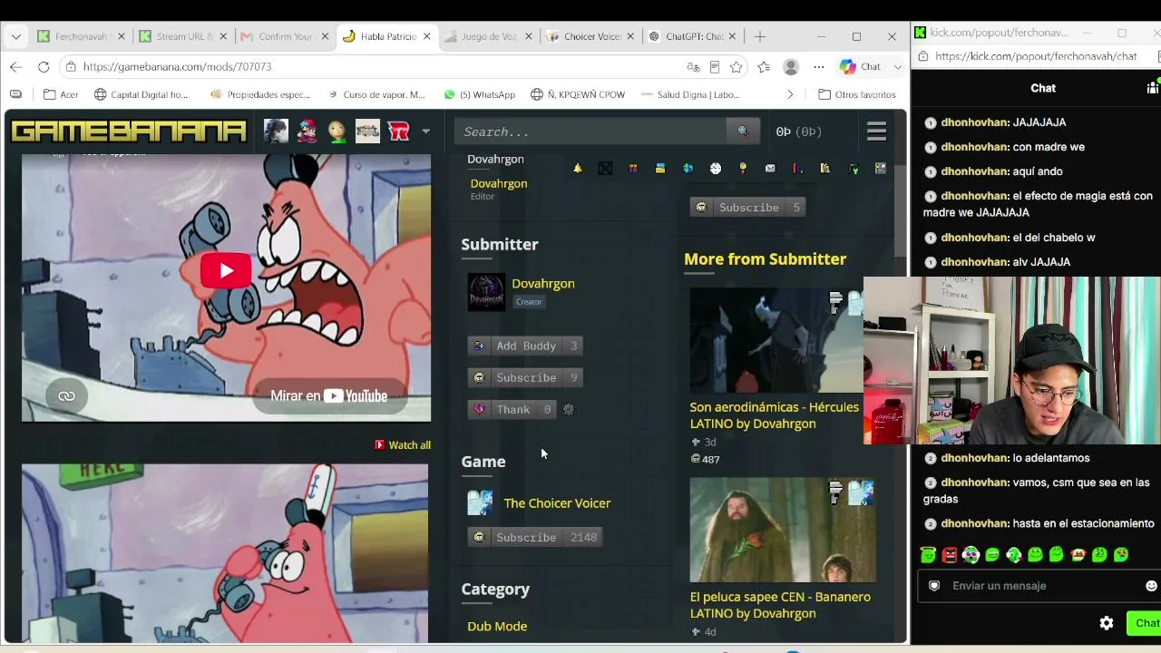
Task: Open Dovahrgon submitter avatar
Action: point(486,292)
